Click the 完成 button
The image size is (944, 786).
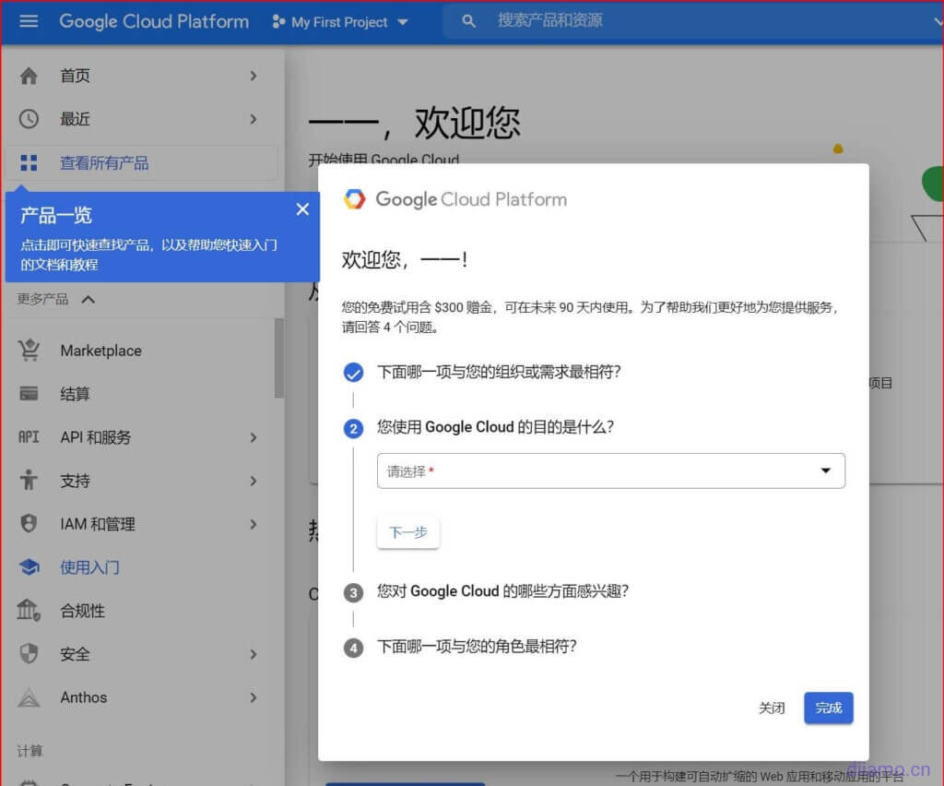[x=828, y=708]
